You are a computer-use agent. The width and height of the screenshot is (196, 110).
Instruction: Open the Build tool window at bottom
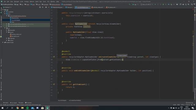[21, 103]
